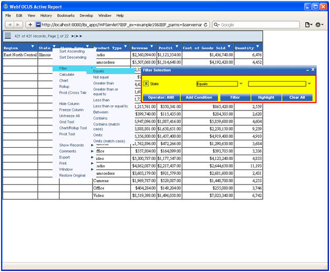Image resolution: width=330 pixels, height=272 pixels.
Task: Open the Cost of Goods Sold dropdown arrow
Action: [x=229, y=46]
